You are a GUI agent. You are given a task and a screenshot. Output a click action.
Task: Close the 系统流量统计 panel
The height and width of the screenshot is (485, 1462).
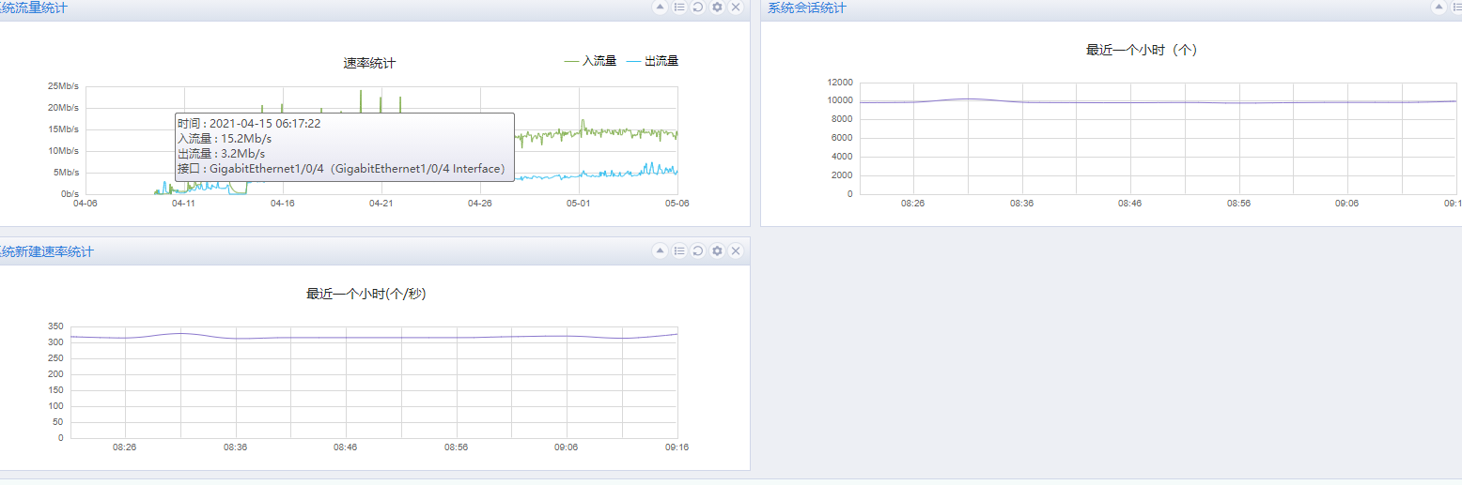pos(736,7)
